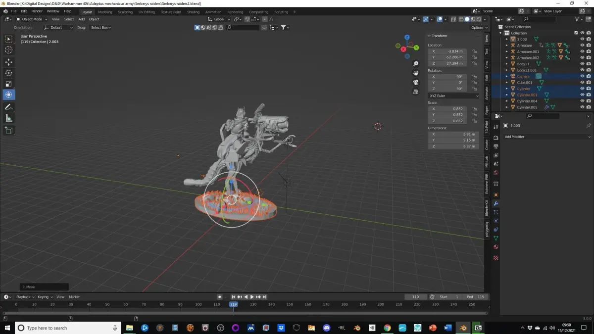Viewport: 594px width, 334px height.
Task: Open XYZ Euler rotation mode dropdown
Action: tap(453, 95)
